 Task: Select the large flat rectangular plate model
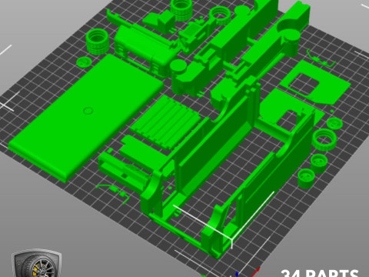tap(86, 118)
